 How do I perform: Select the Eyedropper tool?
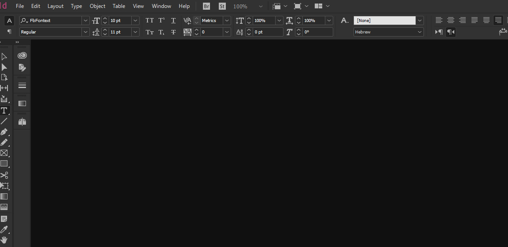(4, 229)
